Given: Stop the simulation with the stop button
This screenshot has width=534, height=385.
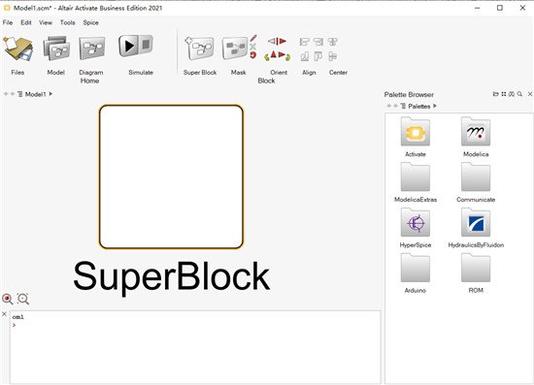Looking at the screenshot, I should (146, 45).
